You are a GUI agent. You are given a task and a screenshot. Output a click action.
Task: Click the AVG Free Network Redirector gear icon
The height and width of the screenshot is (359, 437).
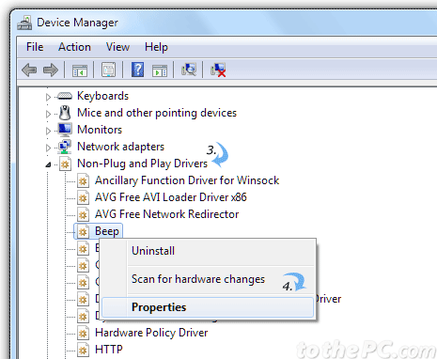83,214
